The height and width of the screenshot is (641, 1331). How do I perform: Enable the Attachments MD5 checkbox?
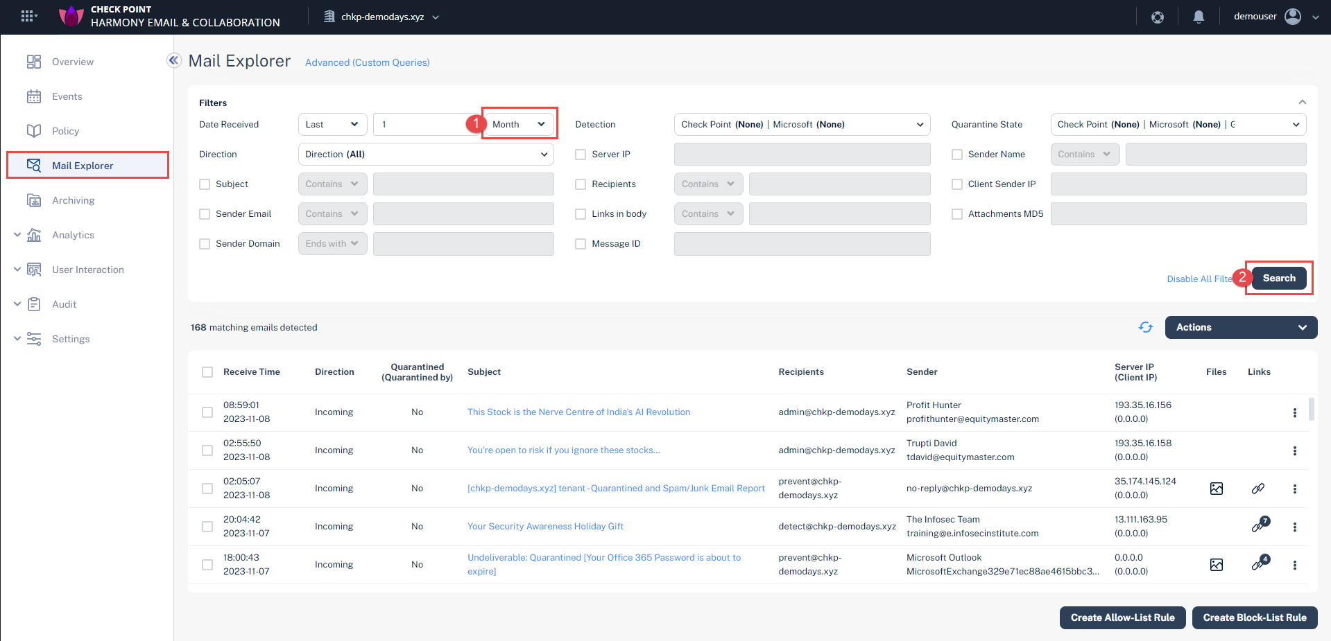(957, 214)
